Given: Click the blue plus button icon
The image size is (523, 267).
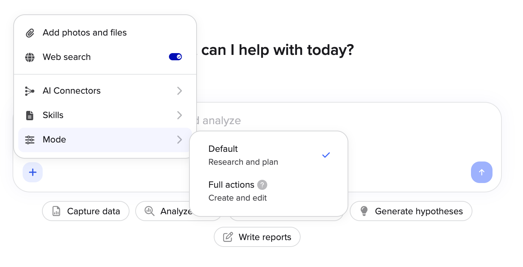Looking at the screenshot, I should (33, 172).
